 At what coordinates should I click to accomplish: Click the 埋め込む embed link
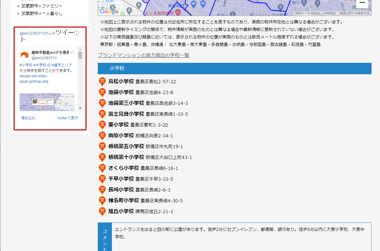coord(28,118)
